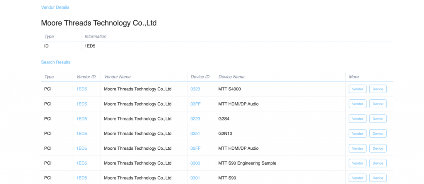This screenshot has height=184, width=424.
Task: Click the Vendor Name column header
Action: [117, 77]
